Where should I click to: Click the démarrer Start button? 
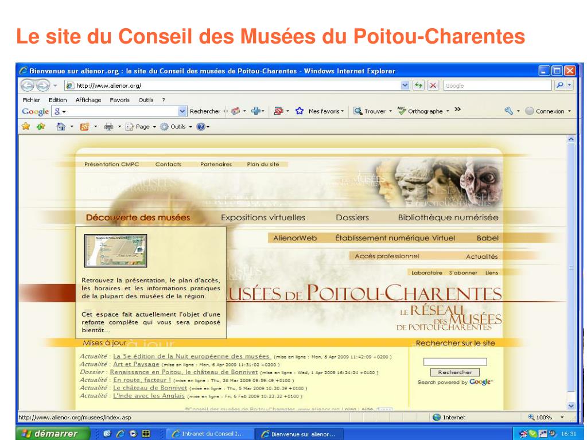(x=53, y=434)
